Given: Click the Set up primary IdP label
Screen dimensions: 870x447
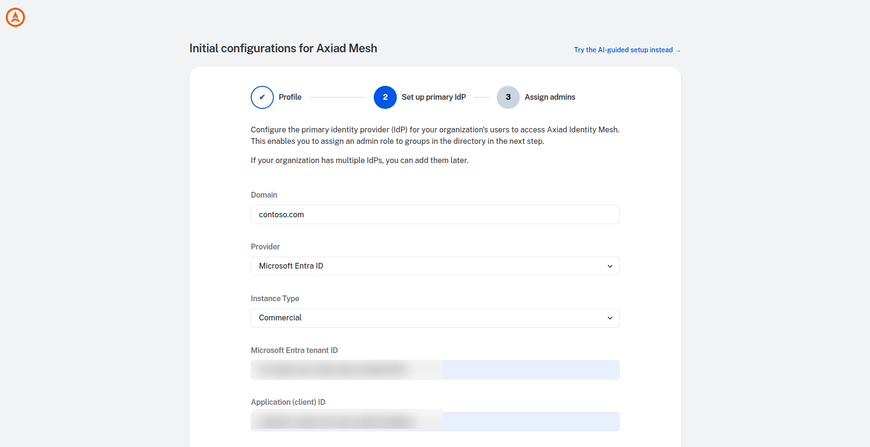Looking at the screenshot, I should pos(434,97).
